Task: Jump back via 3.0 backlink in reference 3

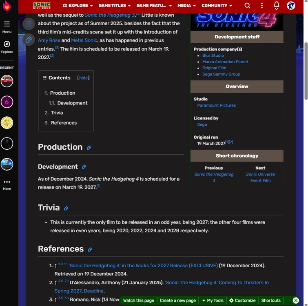Action: [x=60, y=298]
